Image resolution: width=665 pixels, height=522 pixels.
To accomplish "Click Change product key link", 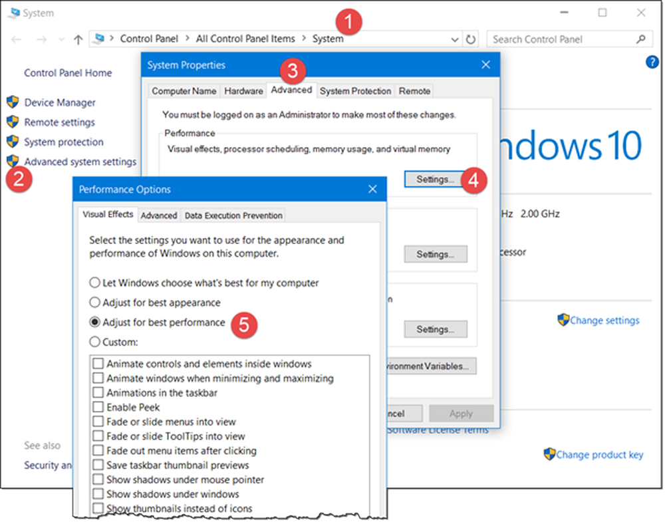I will [600, 455].
